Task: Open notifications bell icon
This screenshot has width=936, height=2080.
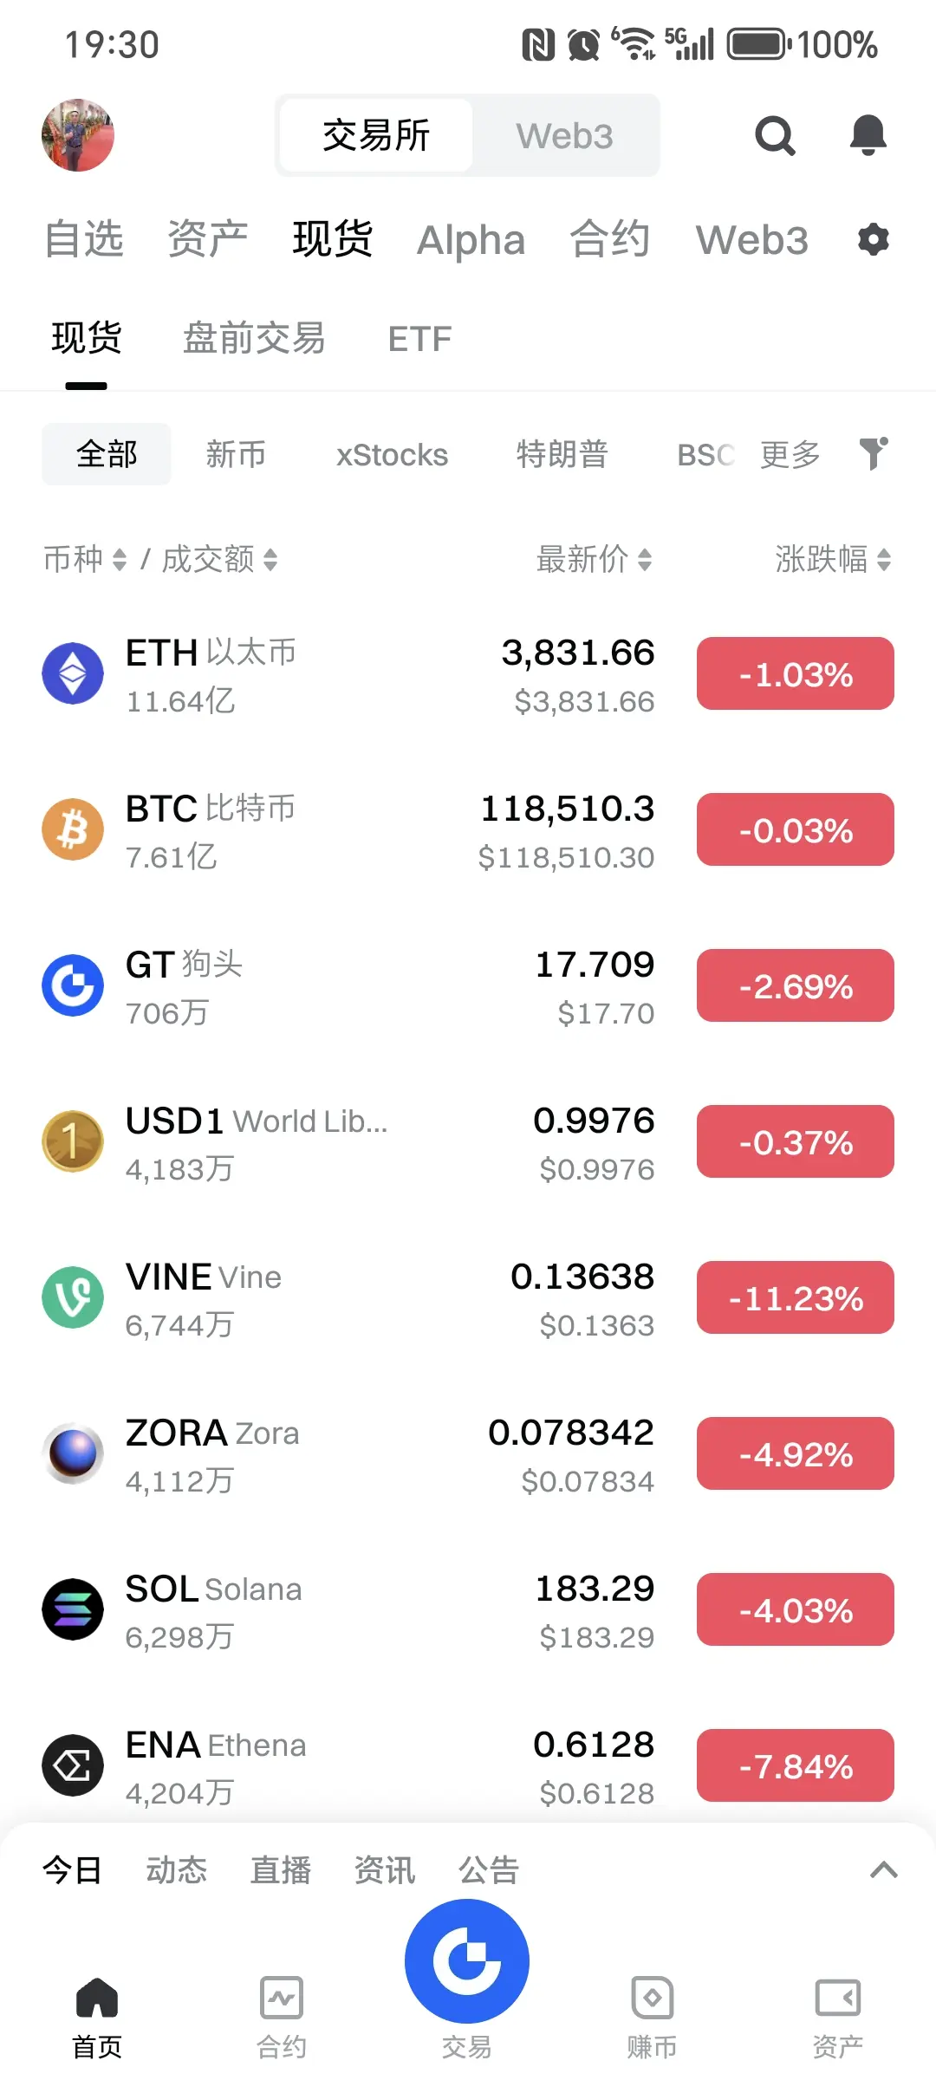Action: [868, 135]
